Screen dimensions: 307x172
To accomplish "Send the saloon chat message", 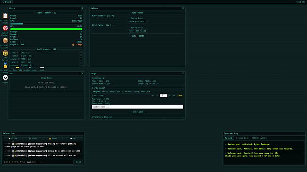I will coord(79,162).
